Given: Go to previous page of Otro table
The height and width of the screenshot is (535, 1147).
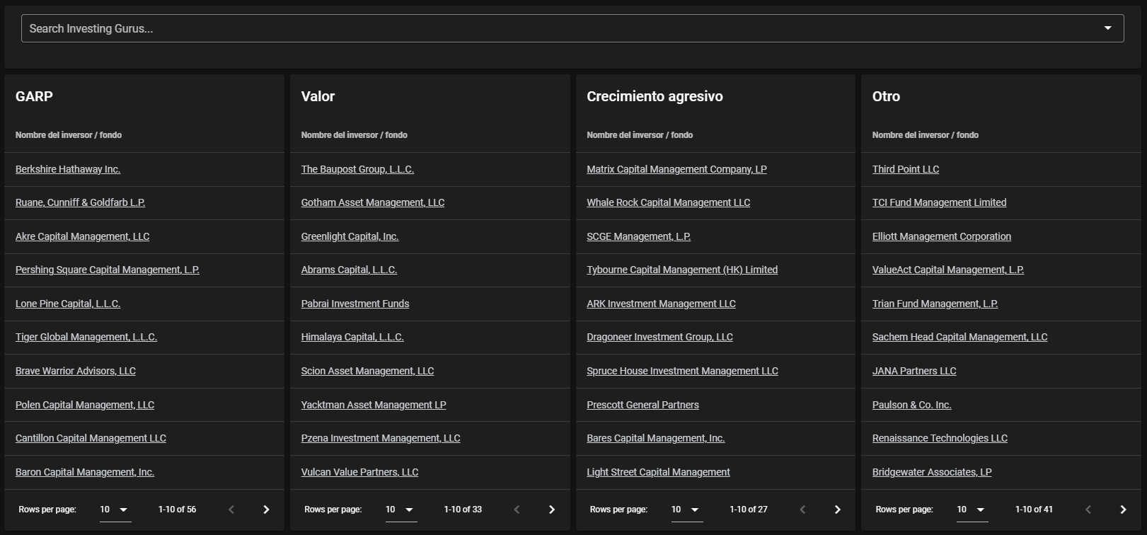Looking at the screenshot, I should (x=1088, y=510).
